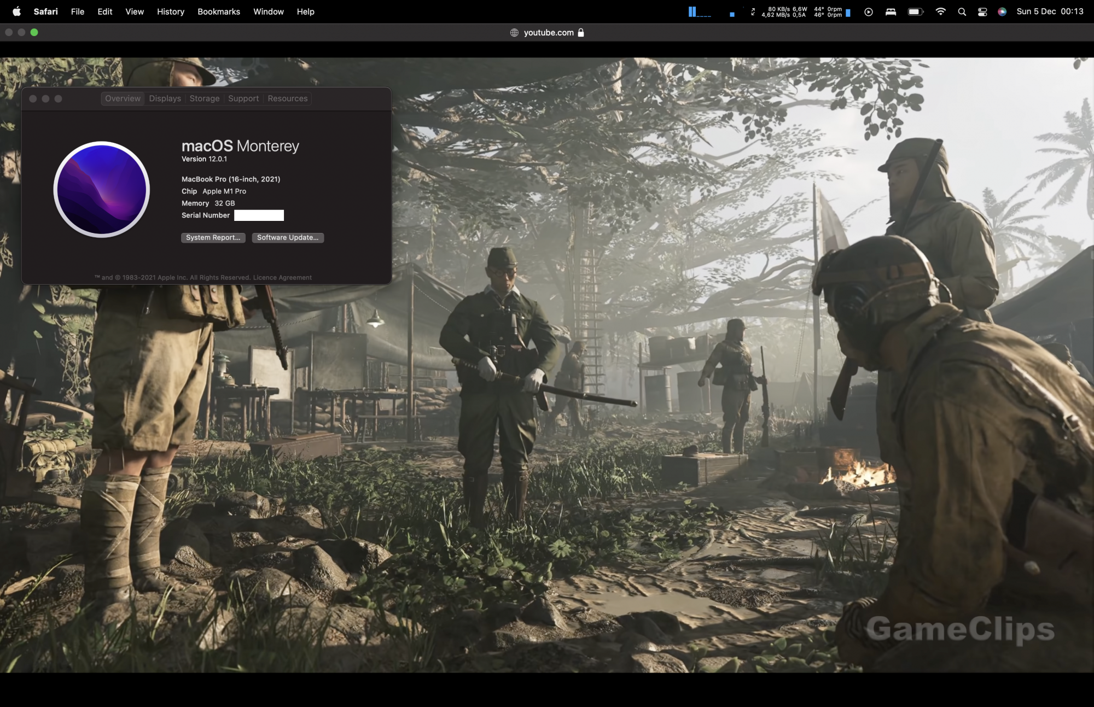Open Control Center from menu bar
The image size is (1094, 707).
982,11
